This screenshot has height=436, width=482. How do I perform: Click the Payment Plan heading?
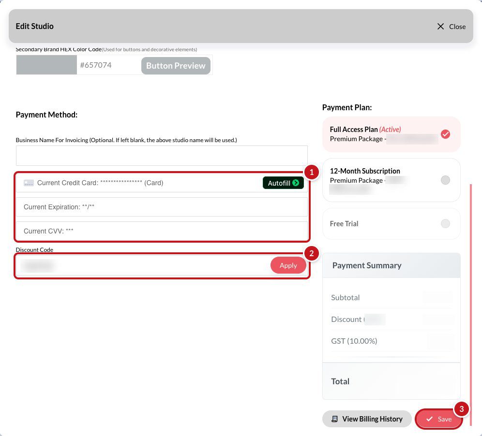(347, 107)
